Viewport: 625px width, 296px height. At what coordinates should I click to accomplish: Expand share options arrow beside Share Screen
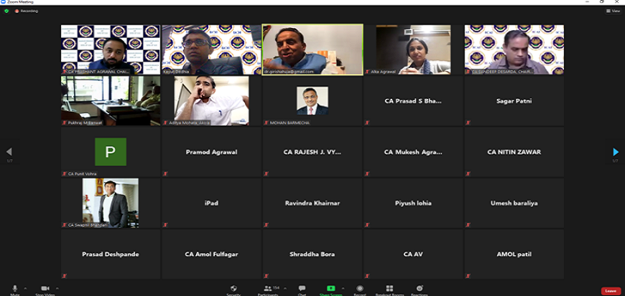tap(343, 288)
